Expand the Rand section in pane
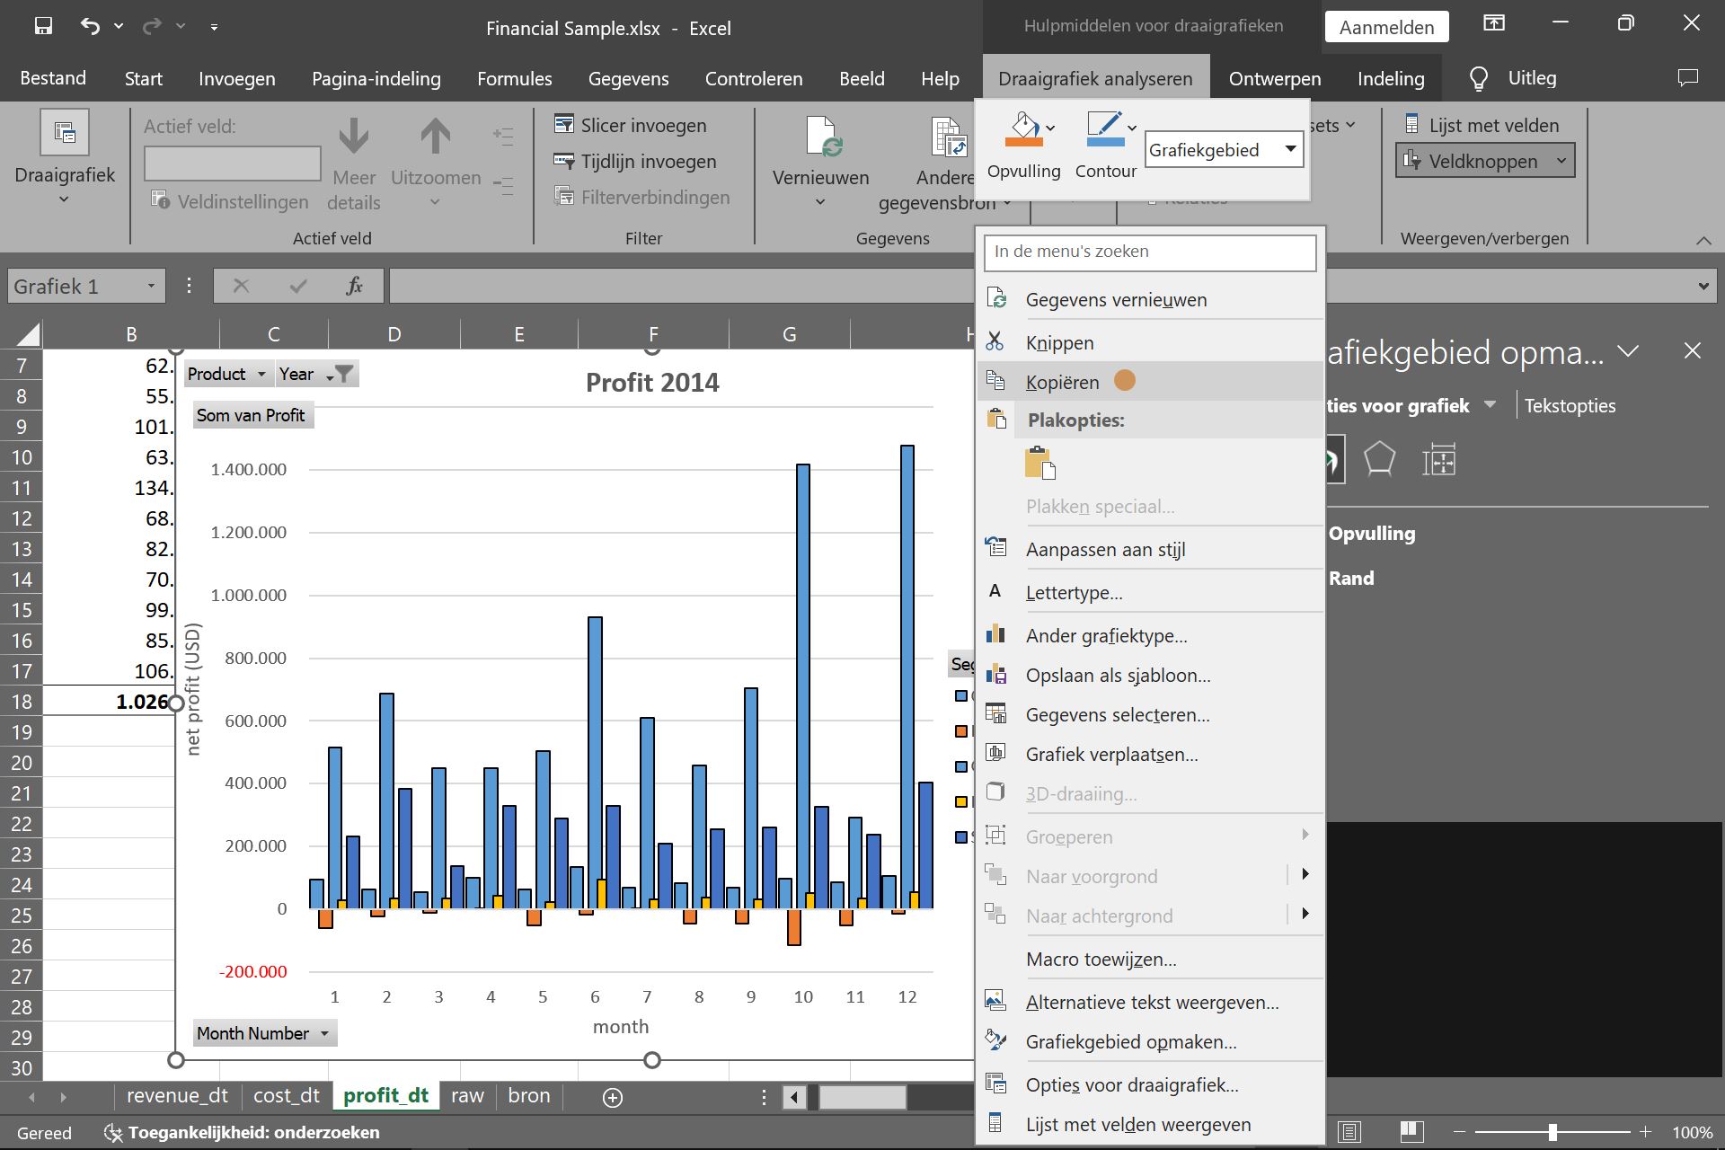Viewport: 1725px width, 1150px height. 1351,579
